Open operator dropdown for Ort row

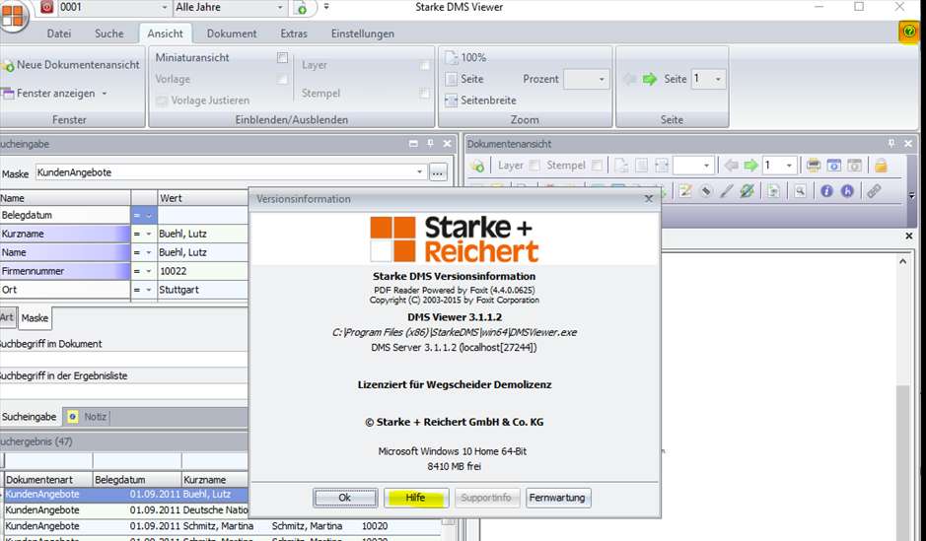149,290
